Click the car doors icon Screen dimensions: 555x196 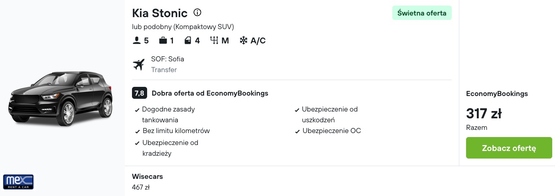point(187,40)
